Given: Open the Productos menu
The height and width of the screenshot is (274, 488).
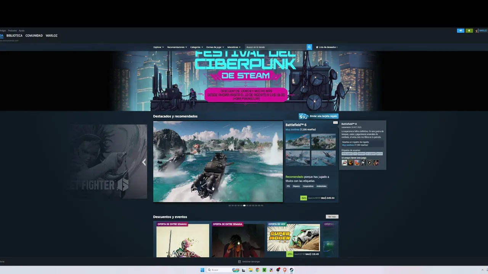Looking at the screenshot, I should [x=12, y=30].
